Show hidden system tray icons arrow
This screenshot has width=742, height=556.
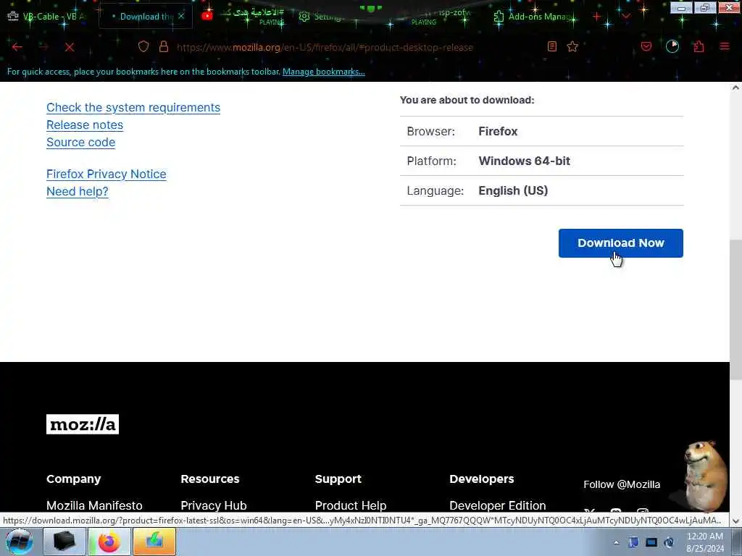pos(616,542)
